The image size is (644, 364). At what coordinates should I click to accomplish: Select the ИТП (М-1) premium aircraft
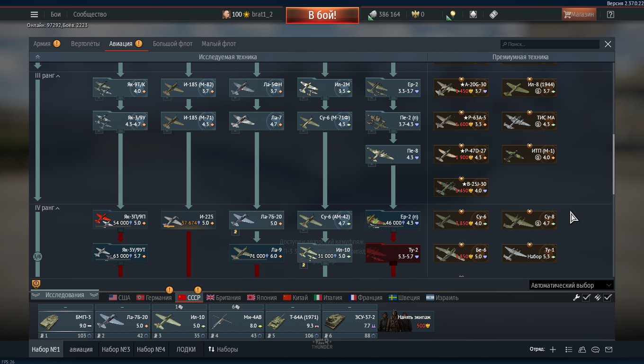[529, 154]
